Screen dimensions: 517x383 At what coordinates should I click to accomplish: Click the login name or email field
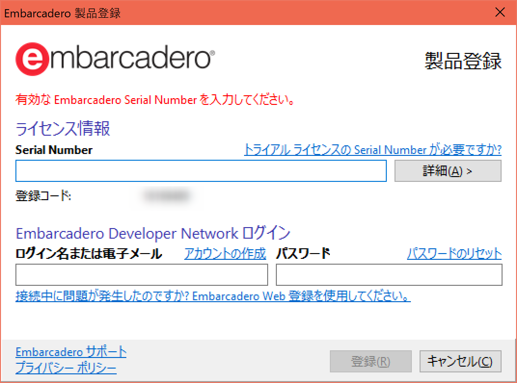point(141,274)
